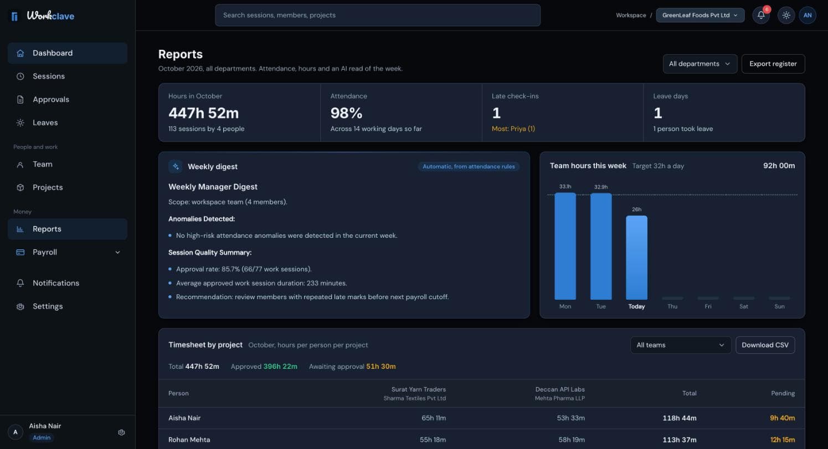Click the Today 26h bar in chart
Screen dimensions: 828x449
pos(636,258)
